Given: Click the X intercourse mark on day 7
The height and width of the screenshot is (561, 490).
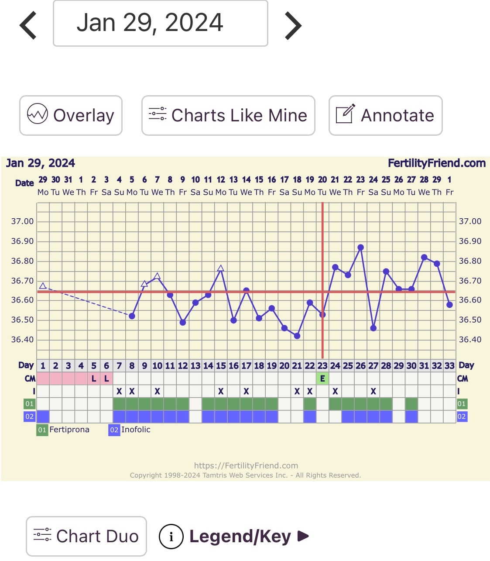Looking at the screenshot, I should [x=119, y=392].
